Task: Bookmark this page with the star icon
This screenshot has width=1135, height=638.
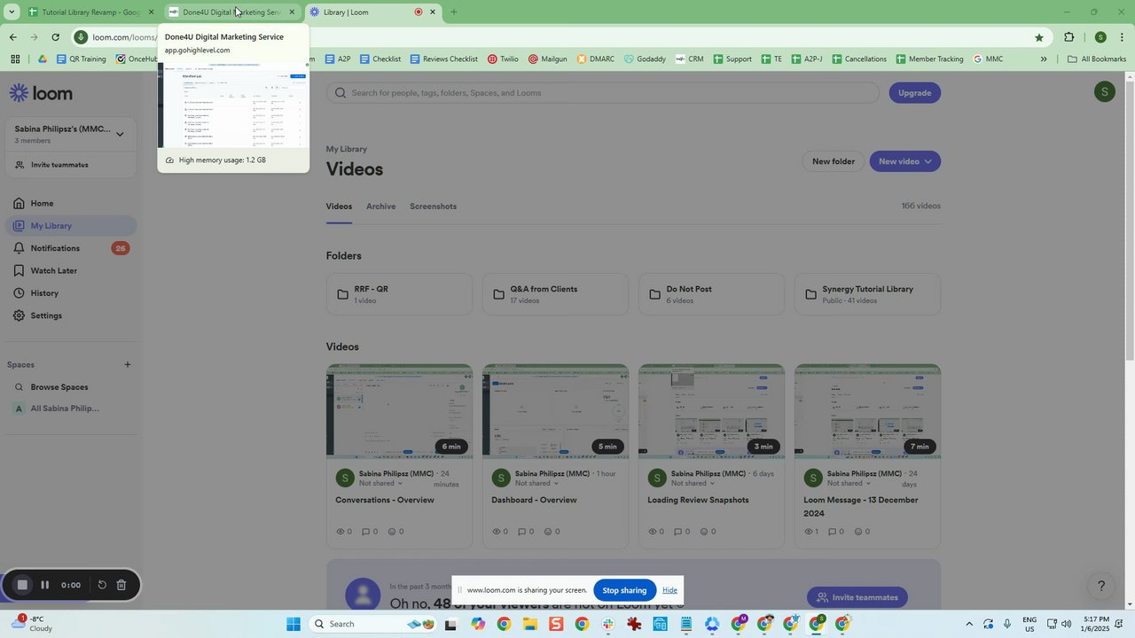Action: click(x=1038, y=37)
